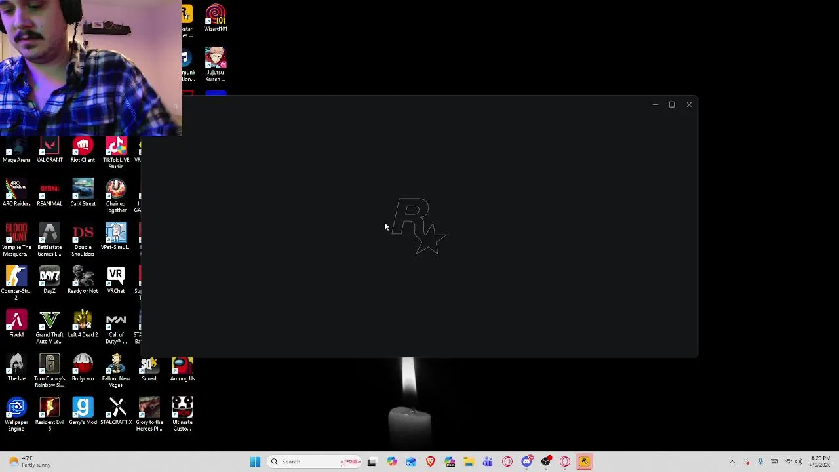Viewport: 839px width, 472px height.
Task: Open the Wi-Fi network tray icon
Action: pyautogui.click(x=789, y=462)
